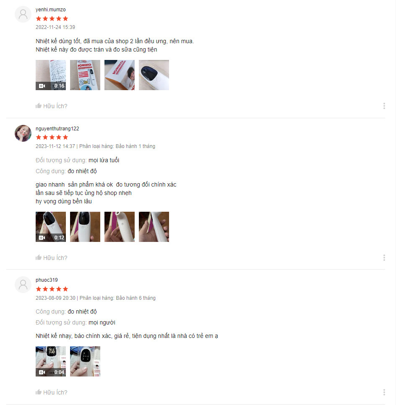Open the 2in1 box photo thumbnail
The width and height of the screenshot is (396, 405).
(85, 75)
